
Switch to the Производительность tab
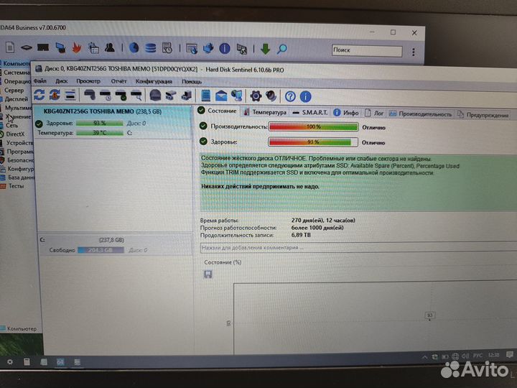[x=421, y=114]
